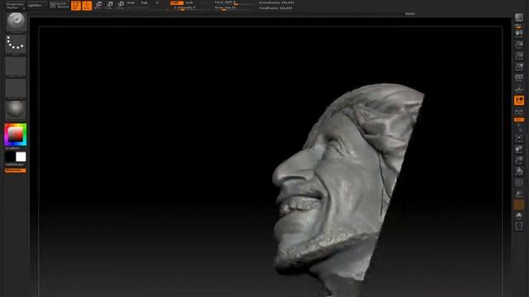Image resolution: width=529 pixels, height=297 pixels.
Task: Toggle Persp perspective view
Action: (x=519, y=78)
